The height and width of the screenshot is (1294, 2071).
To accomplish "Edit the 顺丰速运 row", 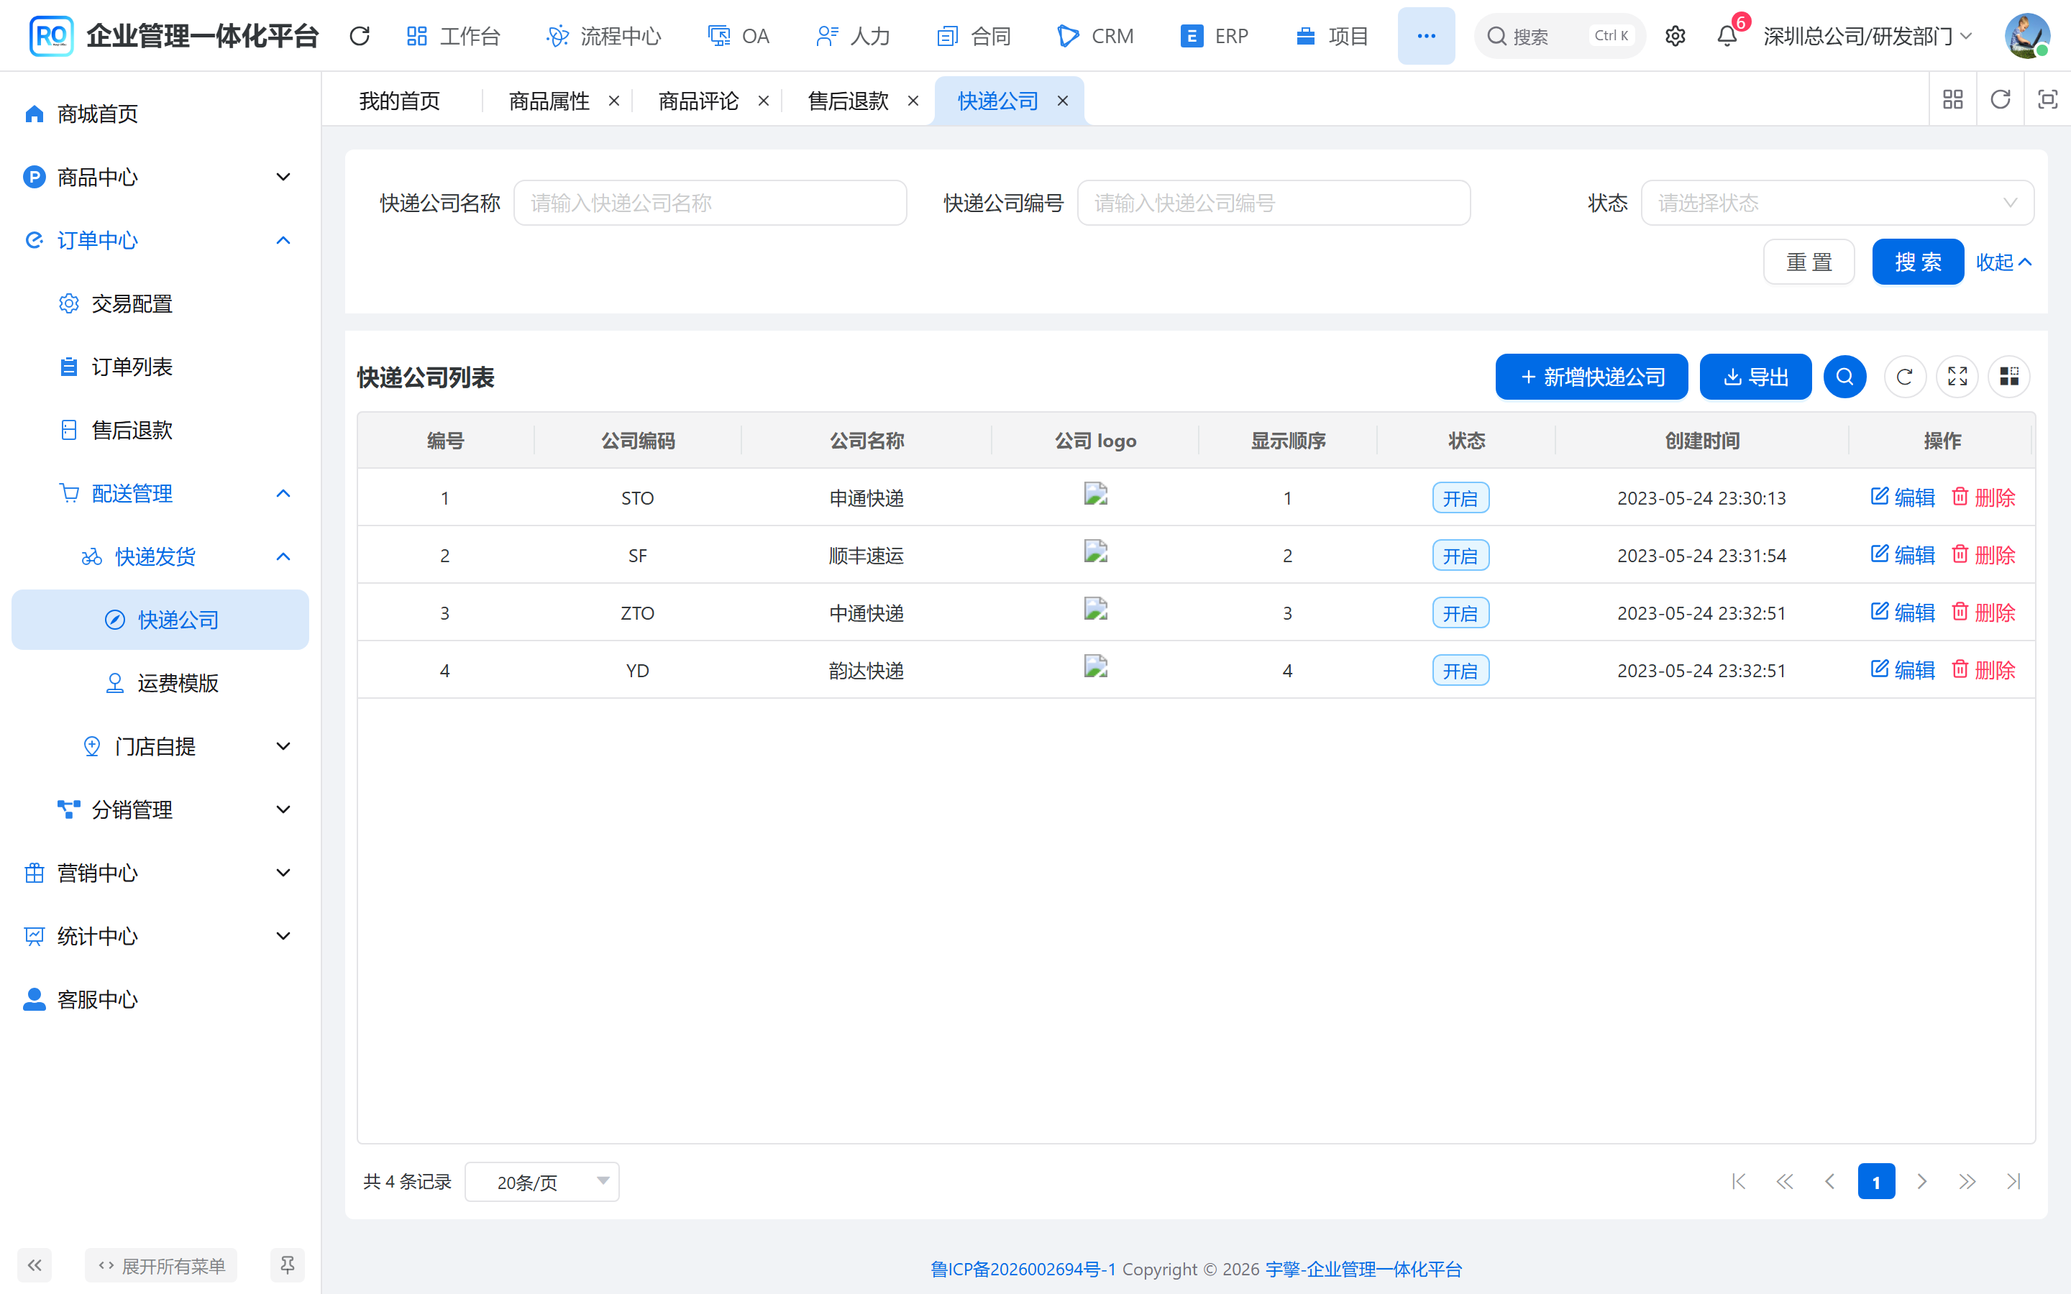I will (1903, 554).
